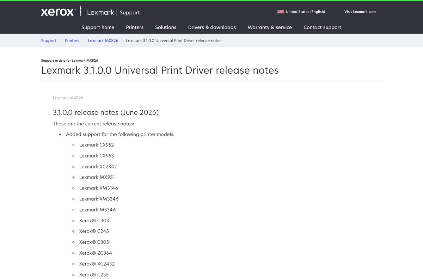Click the Xerox® XC2432 list item
423x279 pixels.
click(x=97, y=264)
